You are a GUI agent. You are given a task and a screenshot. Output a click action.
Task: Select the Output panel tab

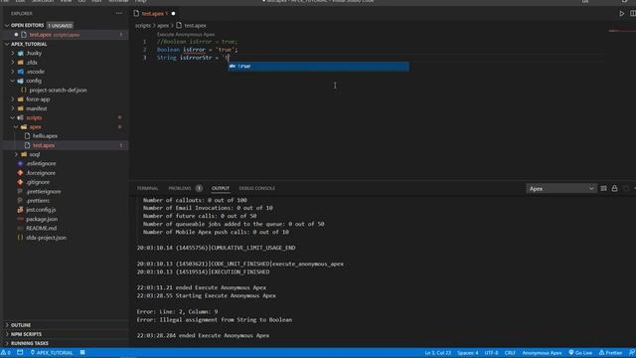point(221,188)
